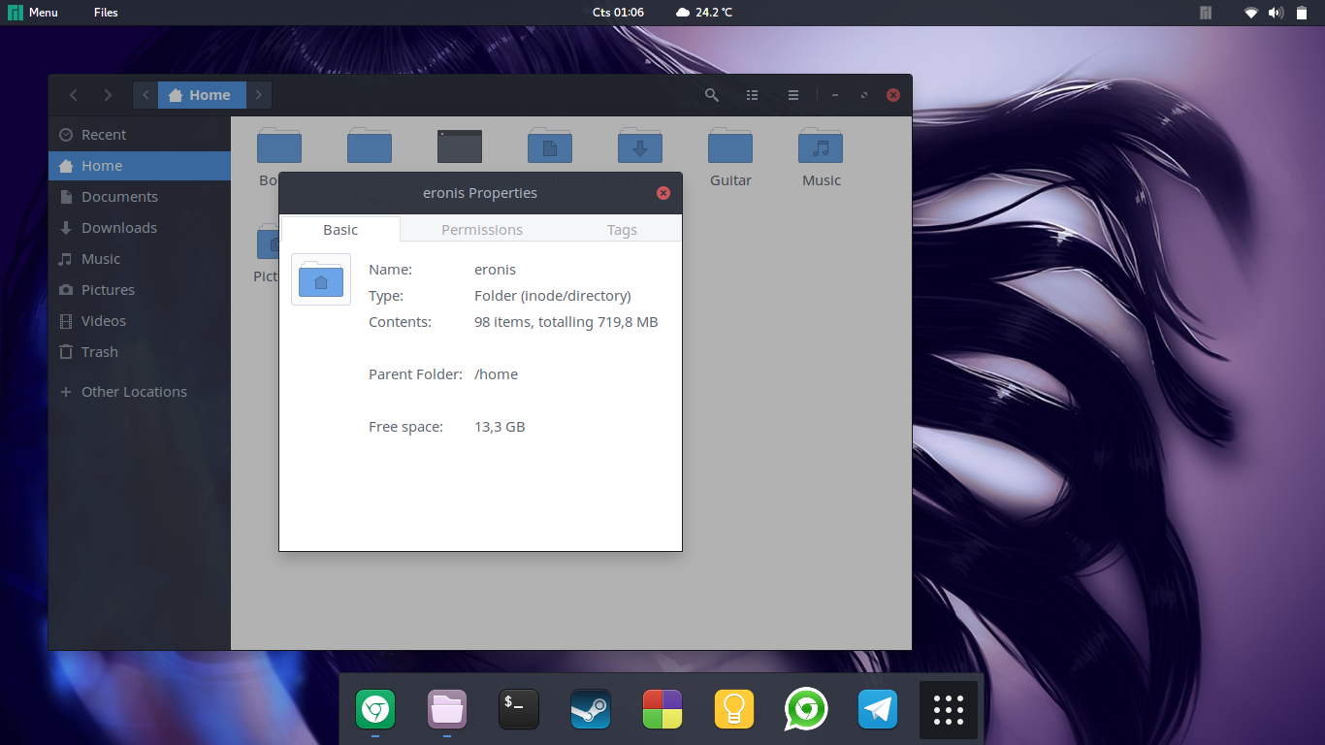The width and height of the screenshot is (1325, 745).
Task: Open the Guitar folder
Action: pyautogui.click(x=730, y=146)
